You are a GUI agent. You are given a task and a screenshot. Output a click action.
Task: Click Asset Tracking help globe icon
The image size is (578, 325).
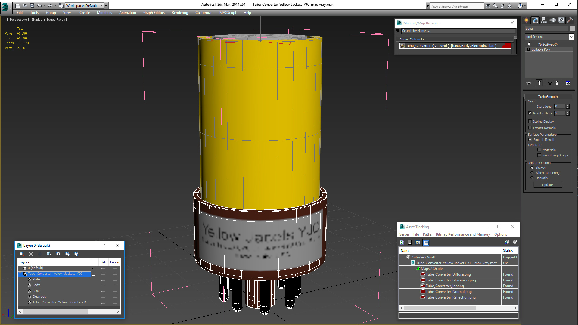(x=507, y=242)
